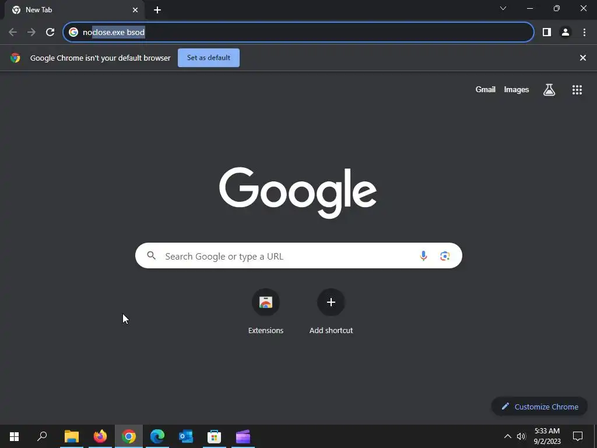This screenshot has height=448, width=597.
Task: Open the video editor clapperboard app
Action: coord(243,436)
